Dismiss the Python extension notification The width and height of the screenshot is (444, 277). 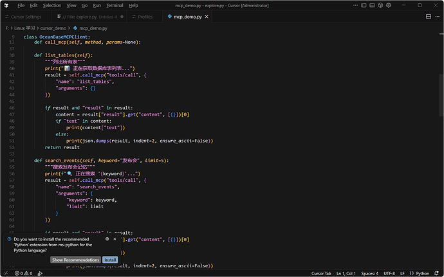coord(116,238)
